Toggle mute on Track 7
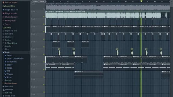173x97 pixels. coord(44,54)
